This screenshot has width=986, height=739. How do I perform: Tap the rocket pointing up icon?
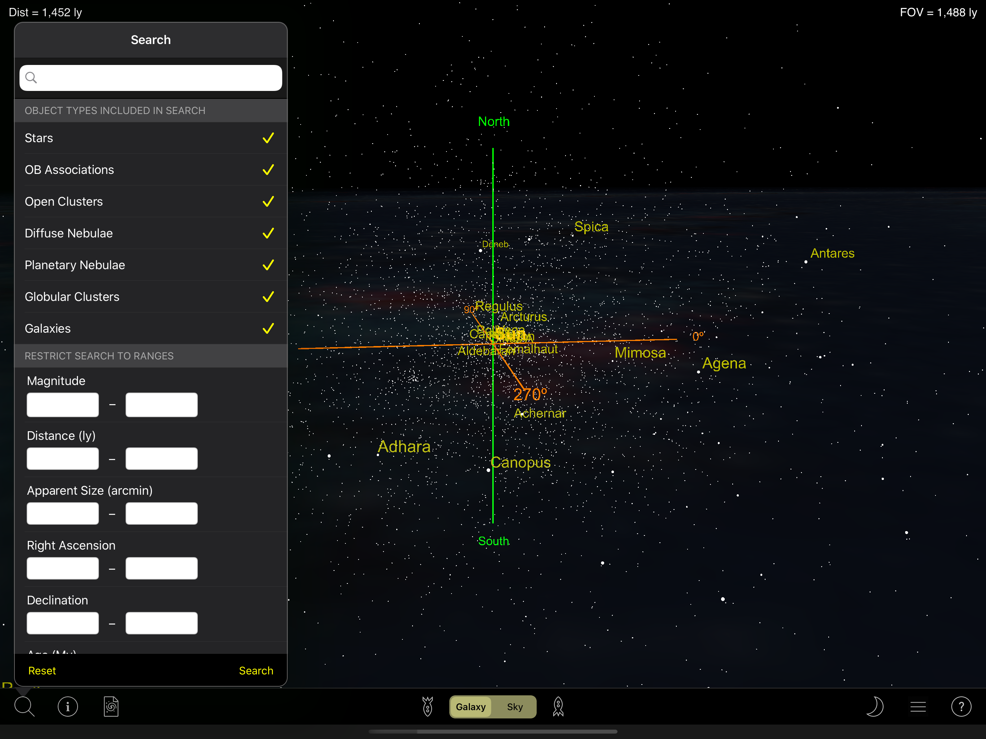(x=558, y=707)
